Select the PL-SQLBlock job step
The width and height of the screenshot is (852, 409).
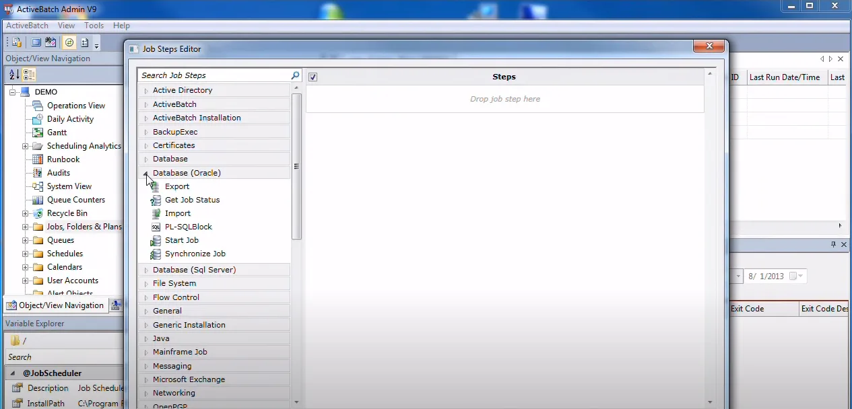pos(189,227)
